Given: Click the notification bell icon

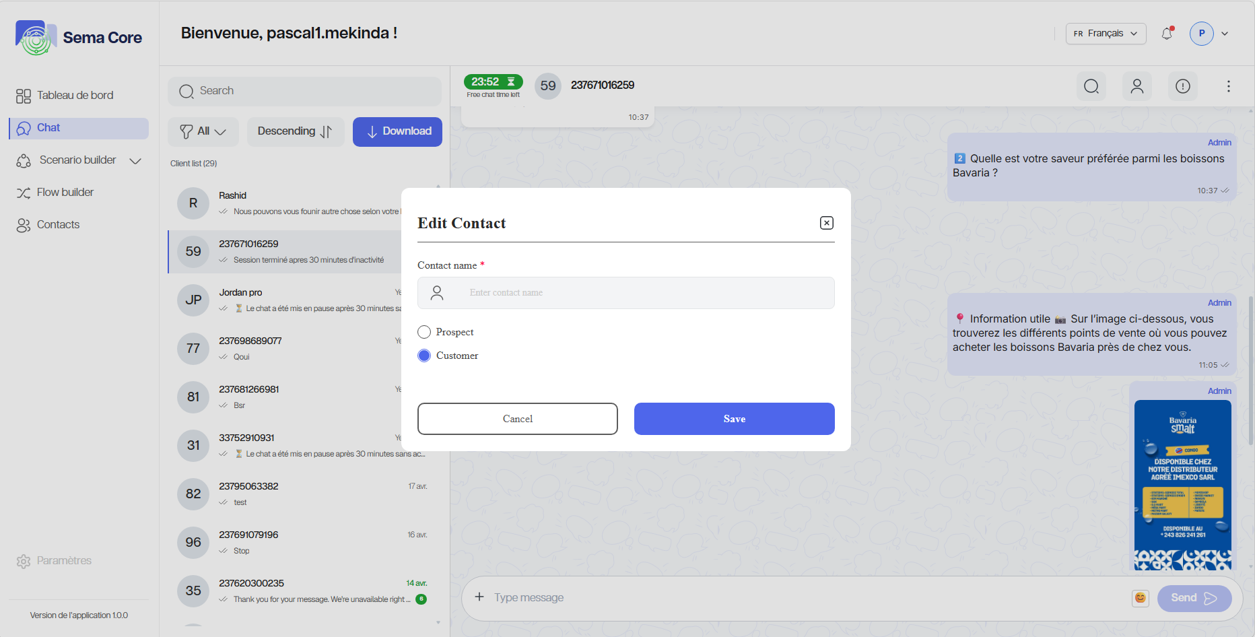Looking at the screenshot, I should click(1167, 34).
